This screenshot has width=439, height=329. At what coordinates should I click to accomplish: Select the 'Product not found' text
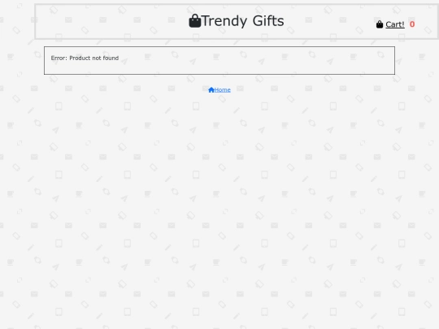[94, 58]
